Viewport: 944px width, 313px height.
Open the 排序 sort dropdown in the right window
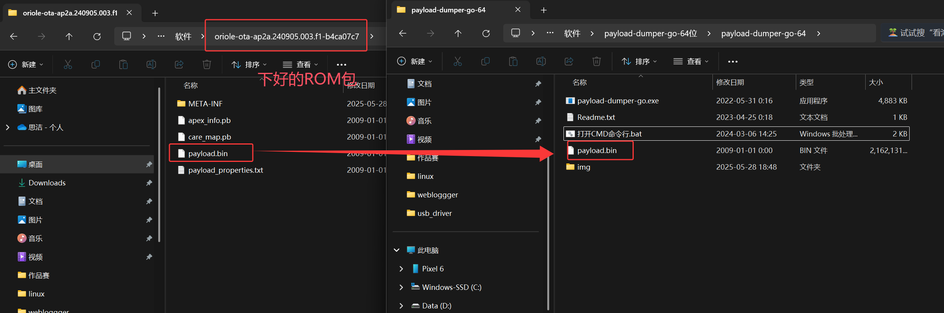tap(639, 61)
